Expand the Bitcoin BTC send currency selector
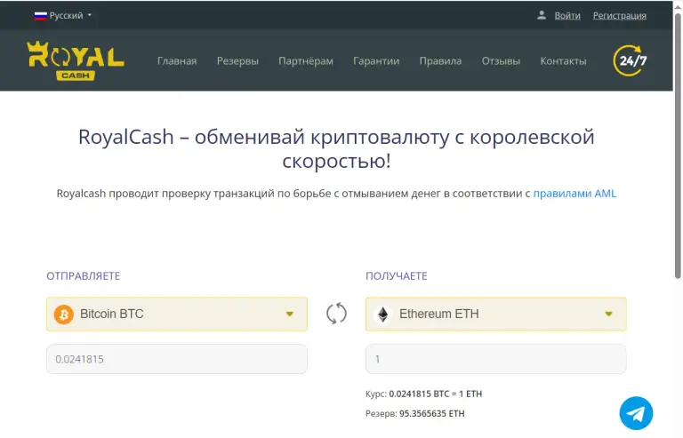 [x=177, y=314]
